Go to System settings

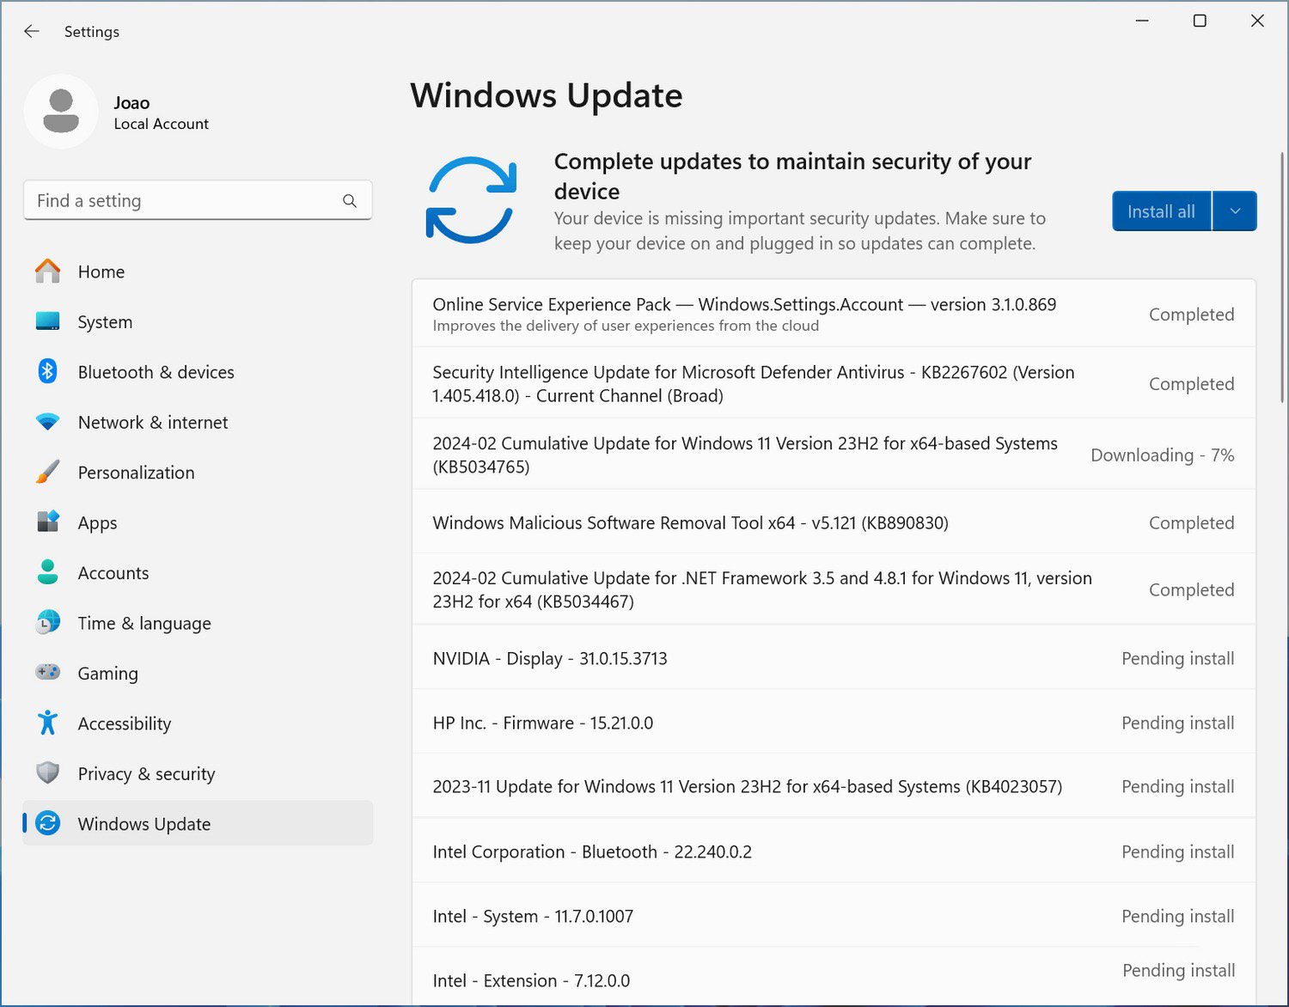pos(199,321)
